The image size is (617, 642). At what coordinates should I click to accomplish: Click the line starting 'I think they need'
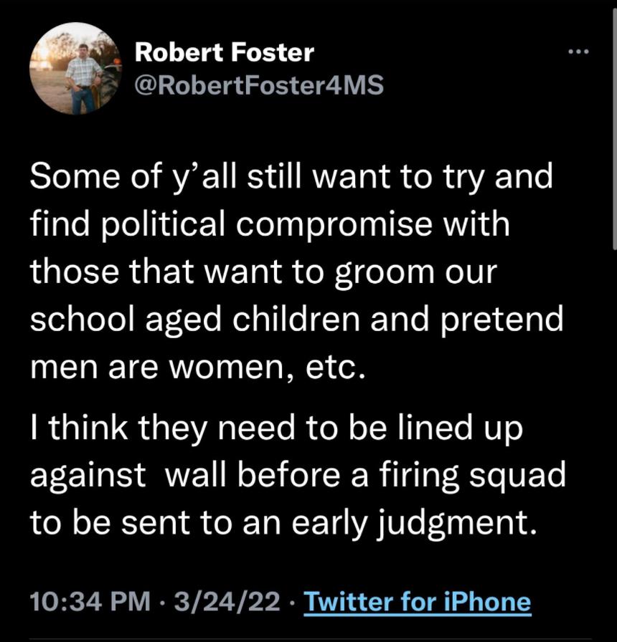pos(277,428)
